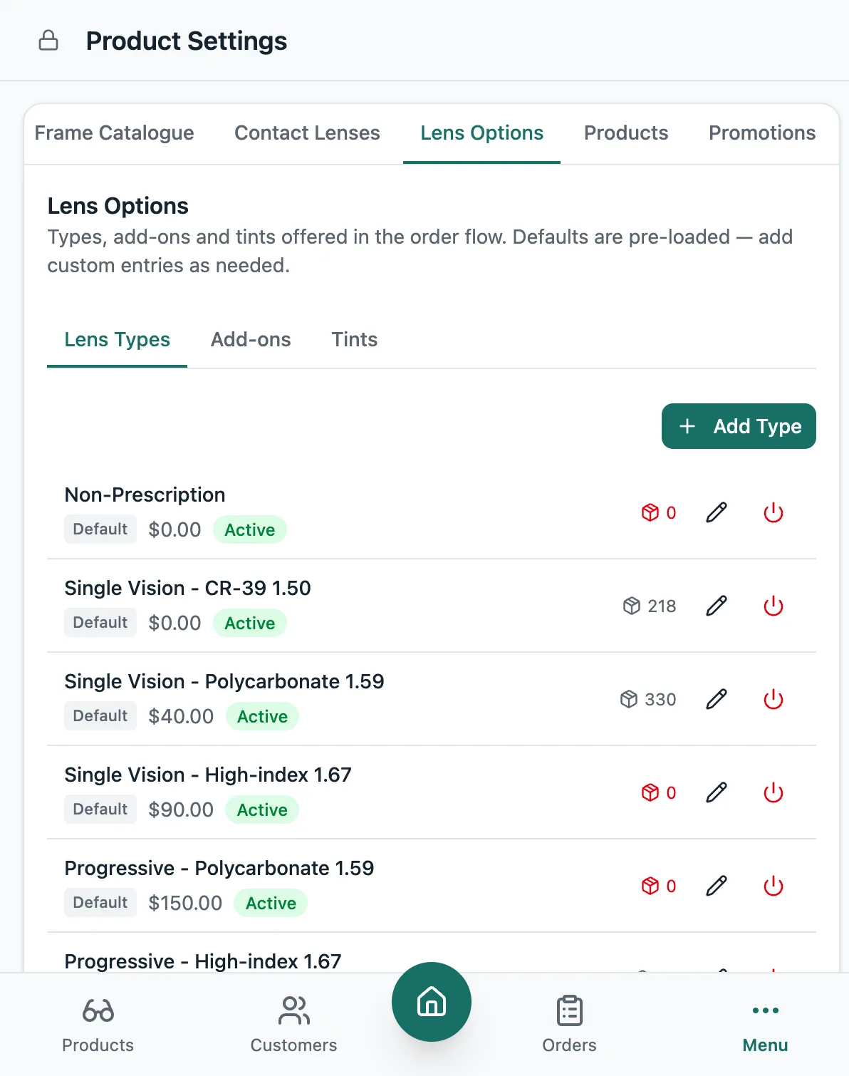
Task: Toggle power for Single Vision Polycarbonate 1.59
Action: pos(774,699)
